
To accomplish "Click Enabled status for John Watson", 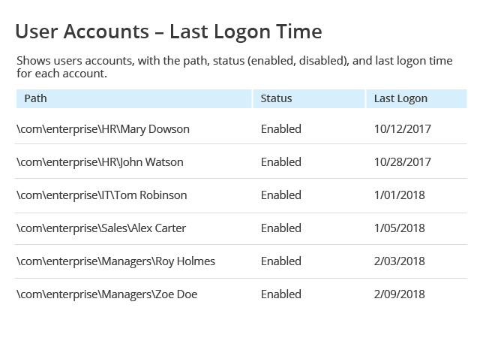I will (281, 162).
